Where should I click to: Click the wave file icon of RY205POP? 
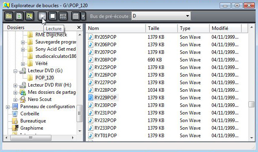[x=91, y=37]
